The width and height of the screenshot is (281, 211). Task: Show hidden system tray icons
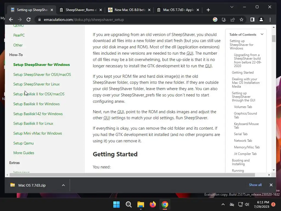pyautogui.click(x=223, y=204)
